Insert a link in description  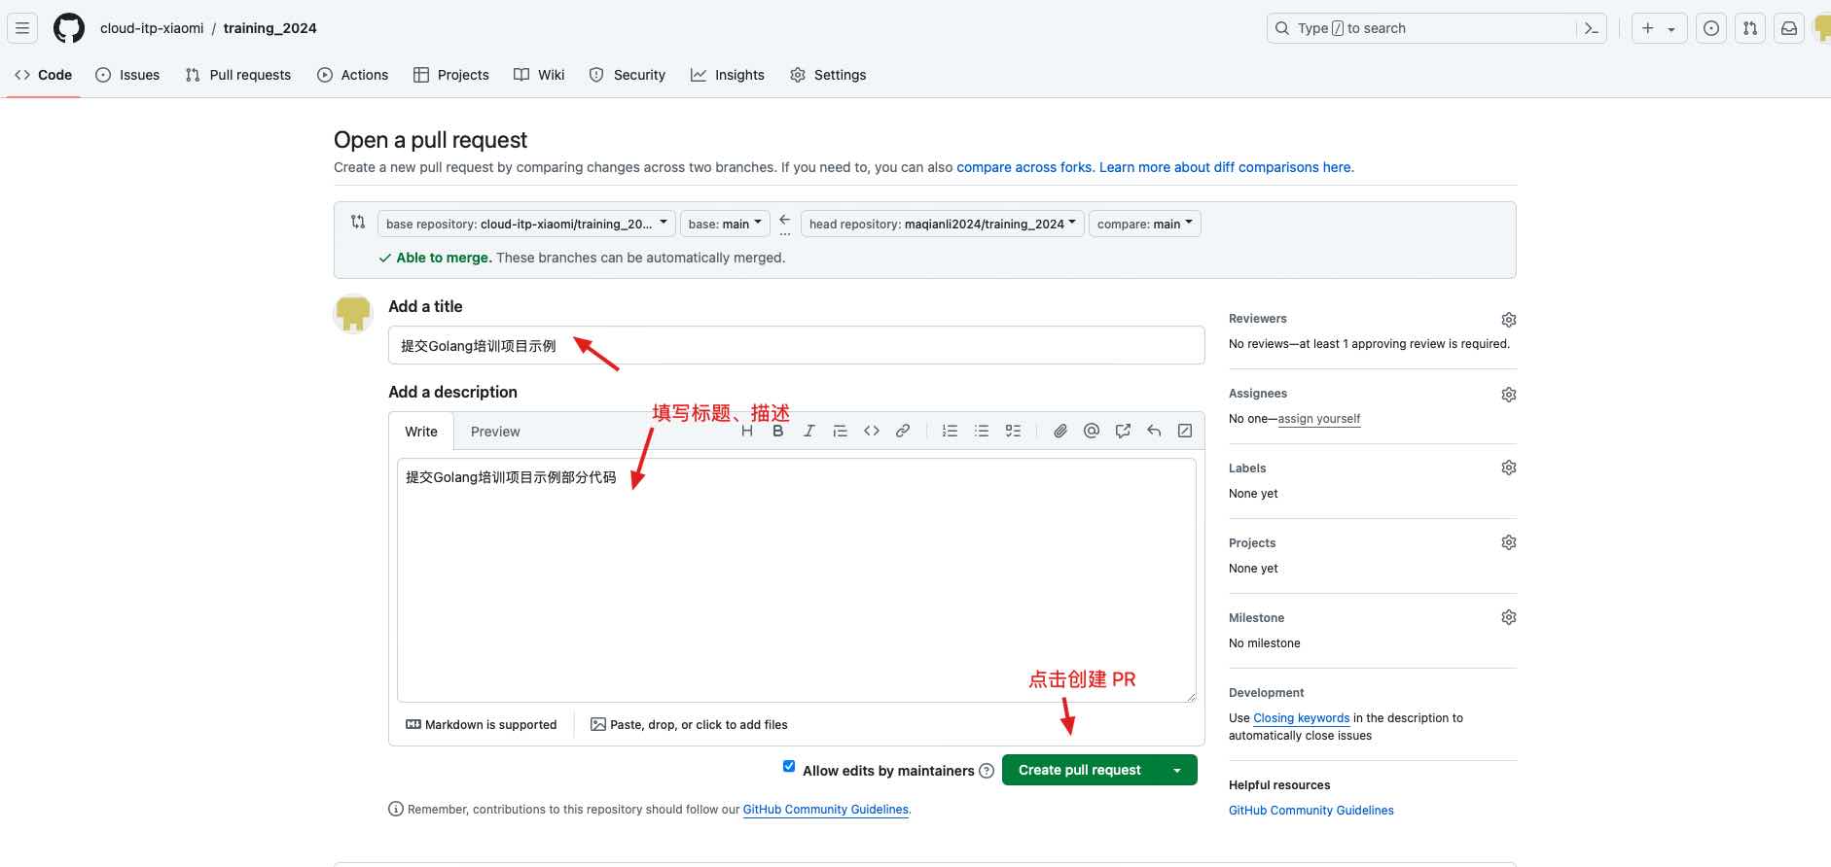pos(903,431)
